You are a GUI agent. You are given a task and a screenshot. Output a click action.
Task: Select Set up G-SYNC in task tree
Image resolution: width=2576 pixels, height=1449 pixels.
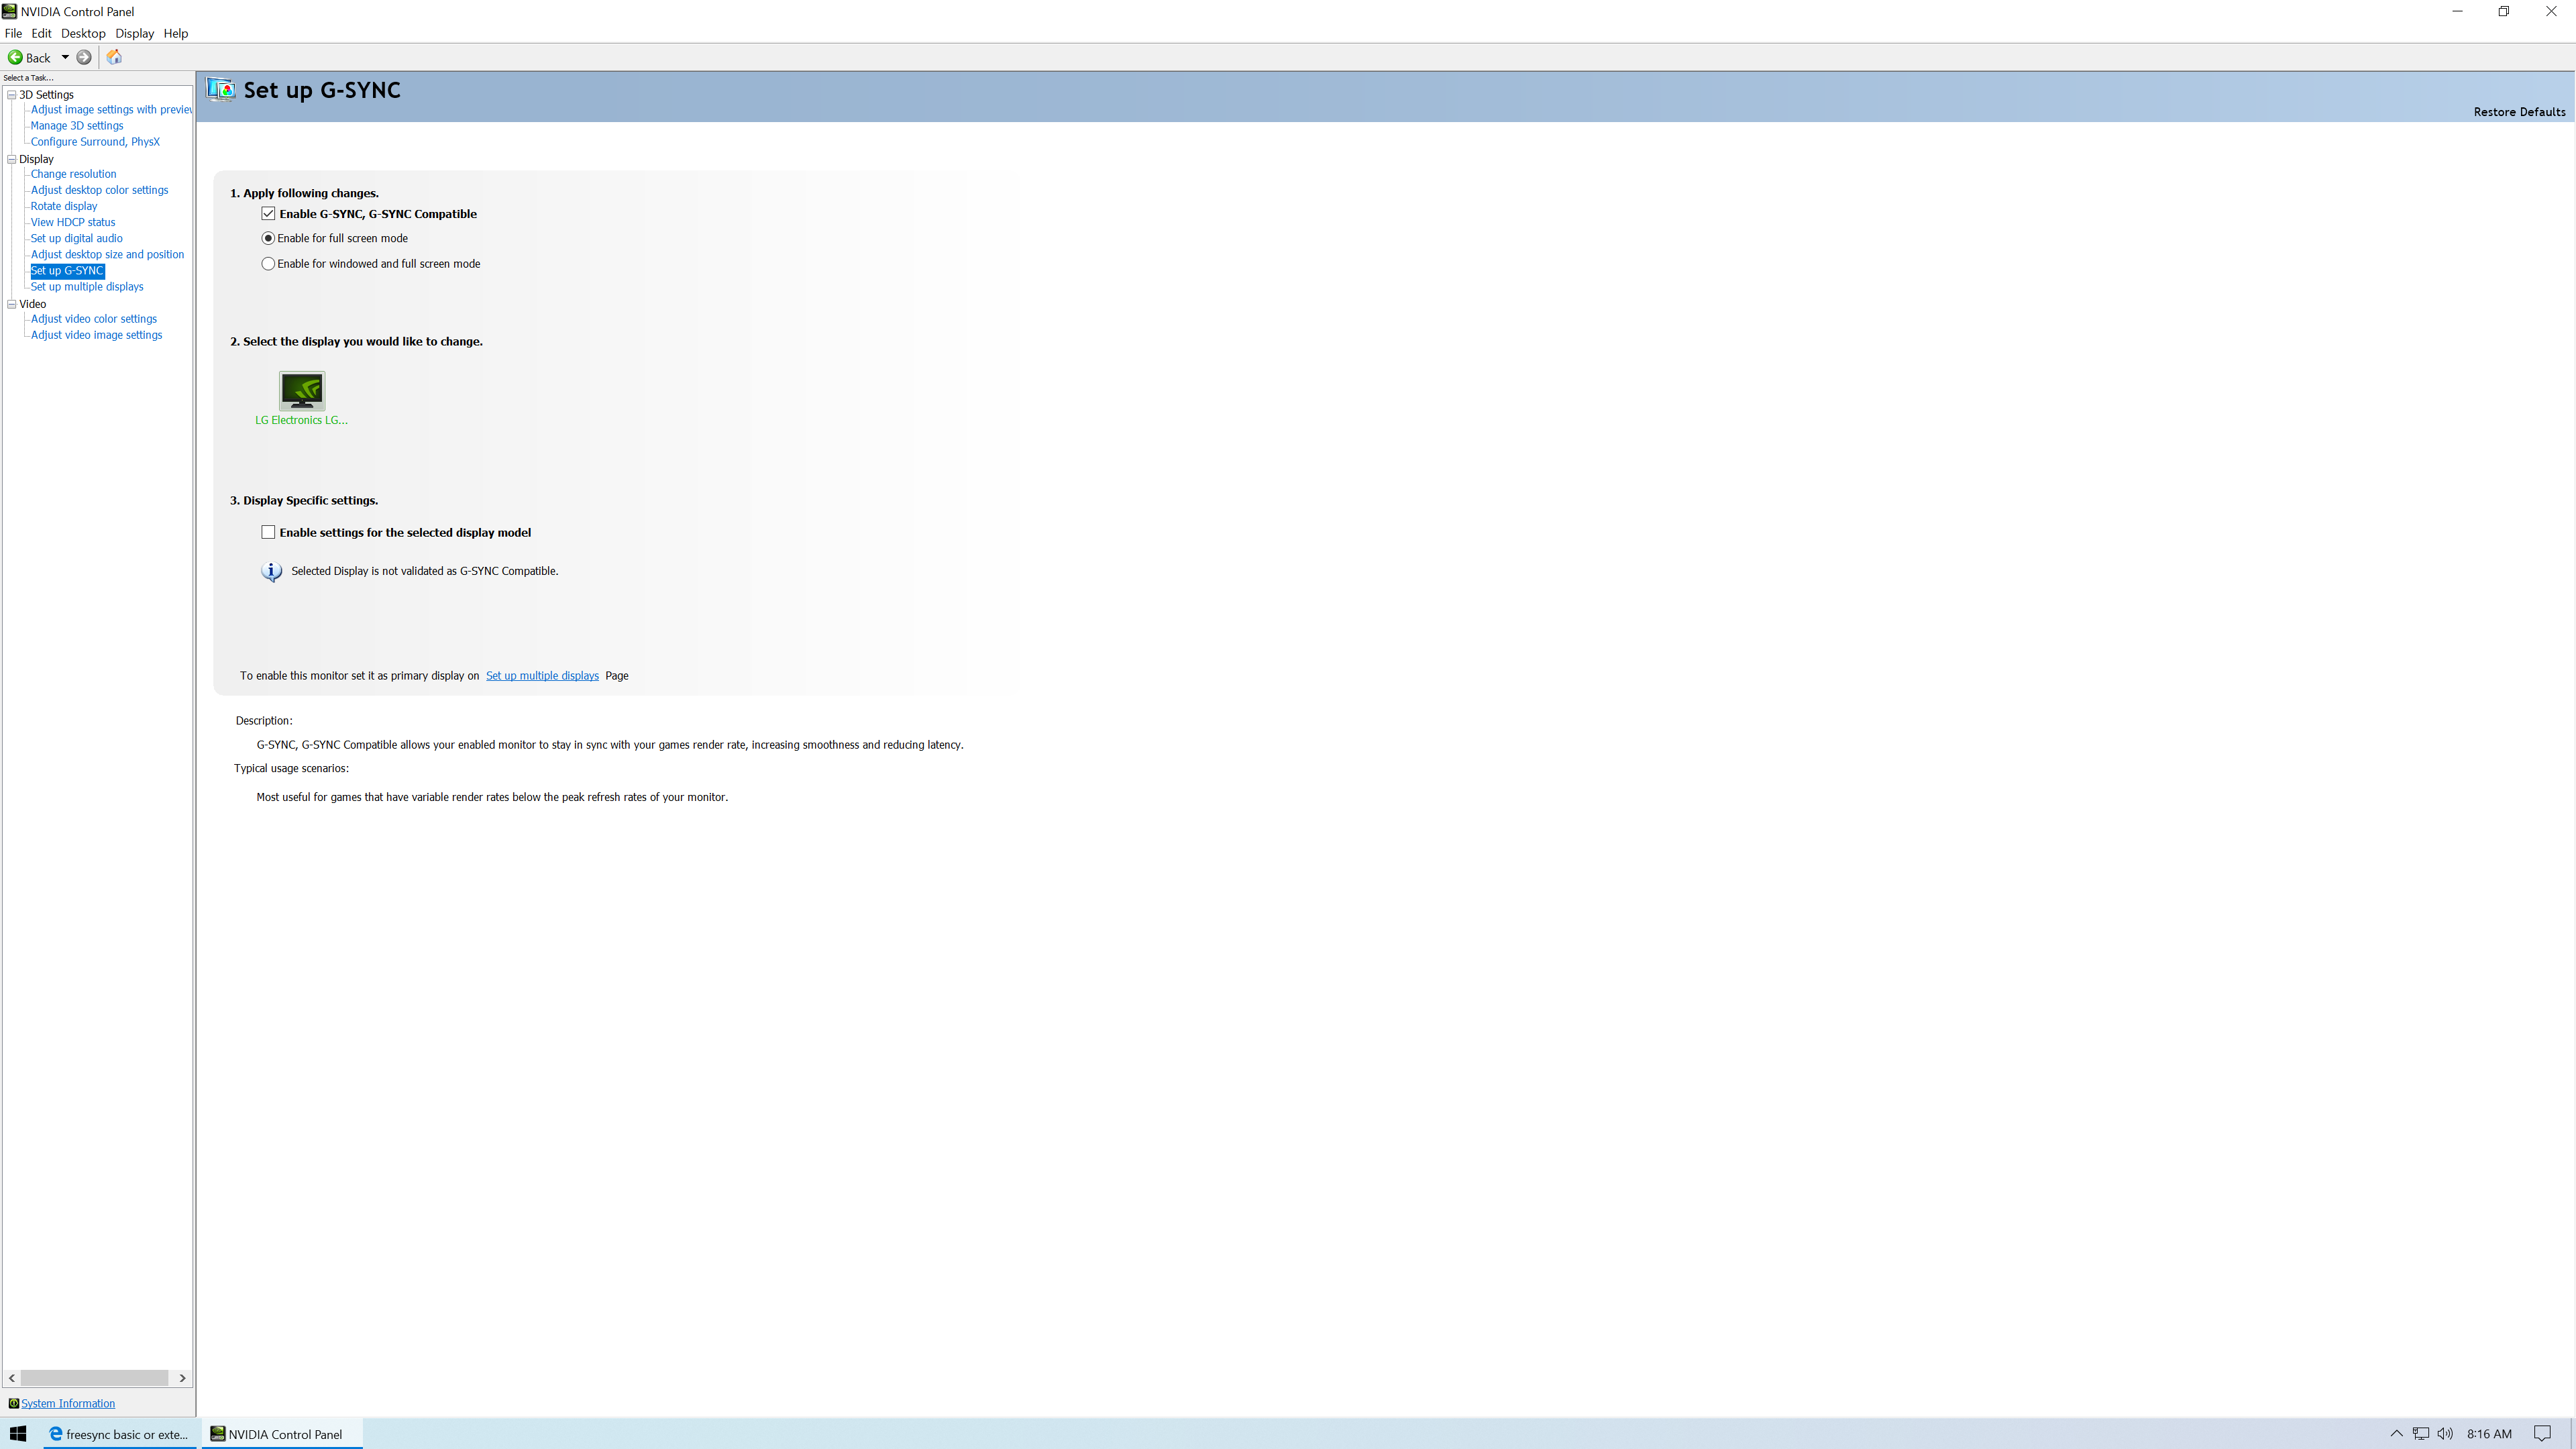tap(67, 271)
